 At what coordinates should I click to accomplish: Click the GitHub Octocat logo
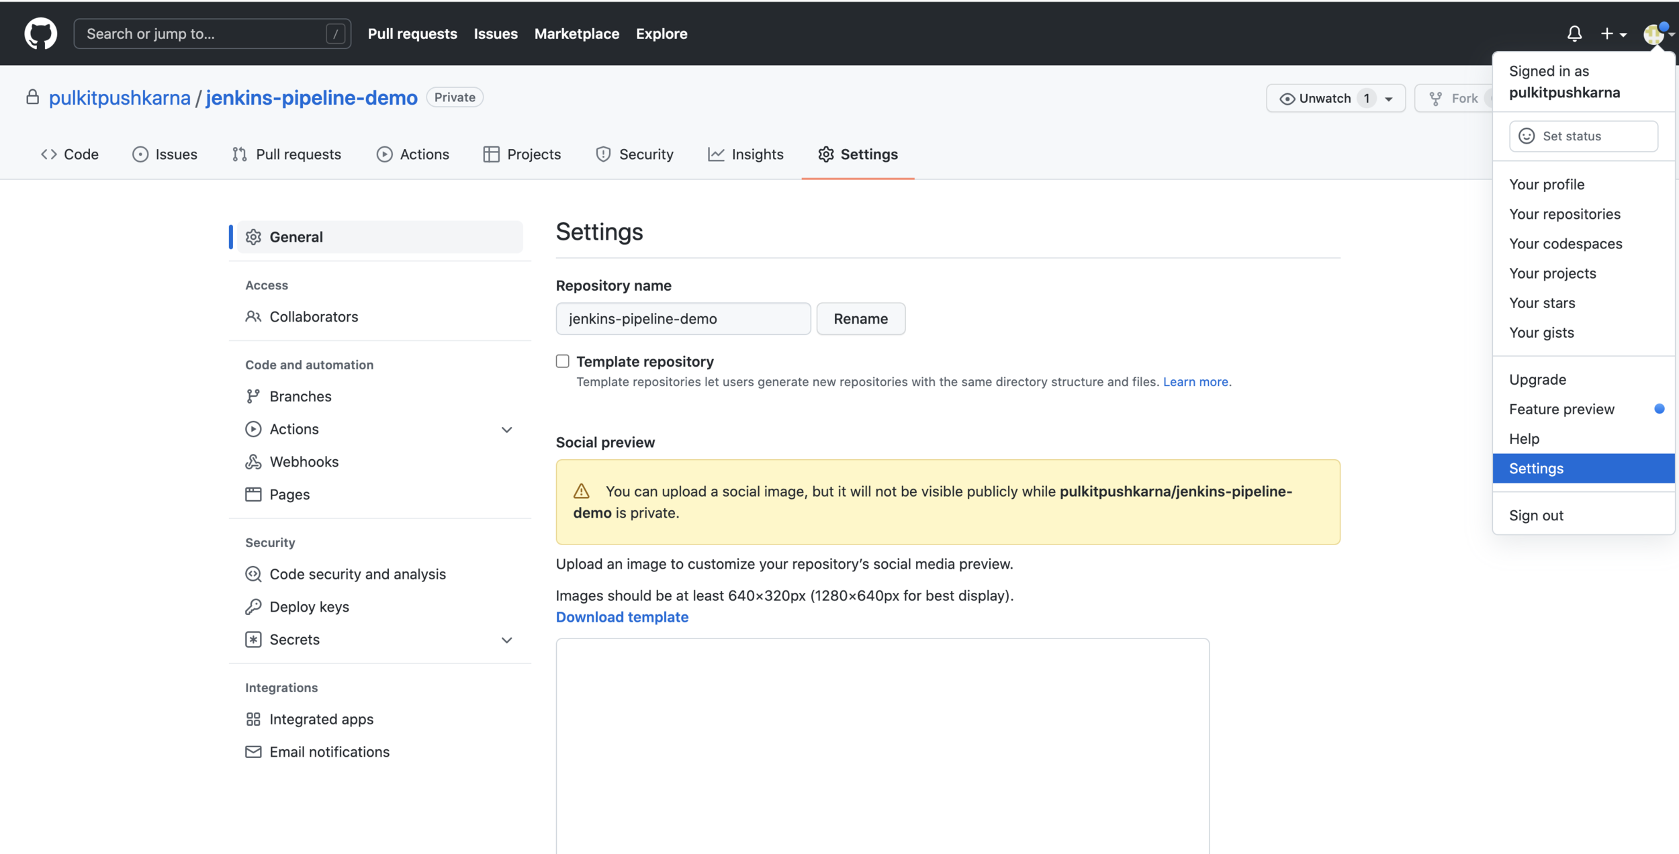[x=40, y=34]
